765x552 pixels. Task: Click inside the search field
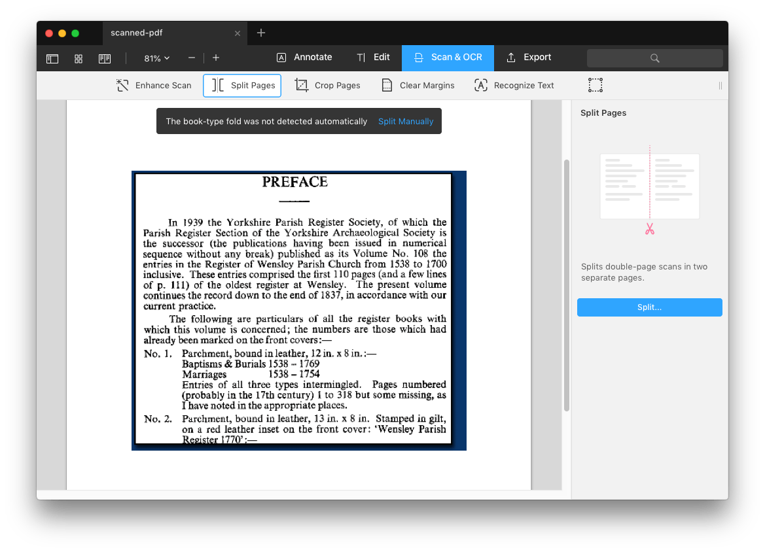(654, 58)
